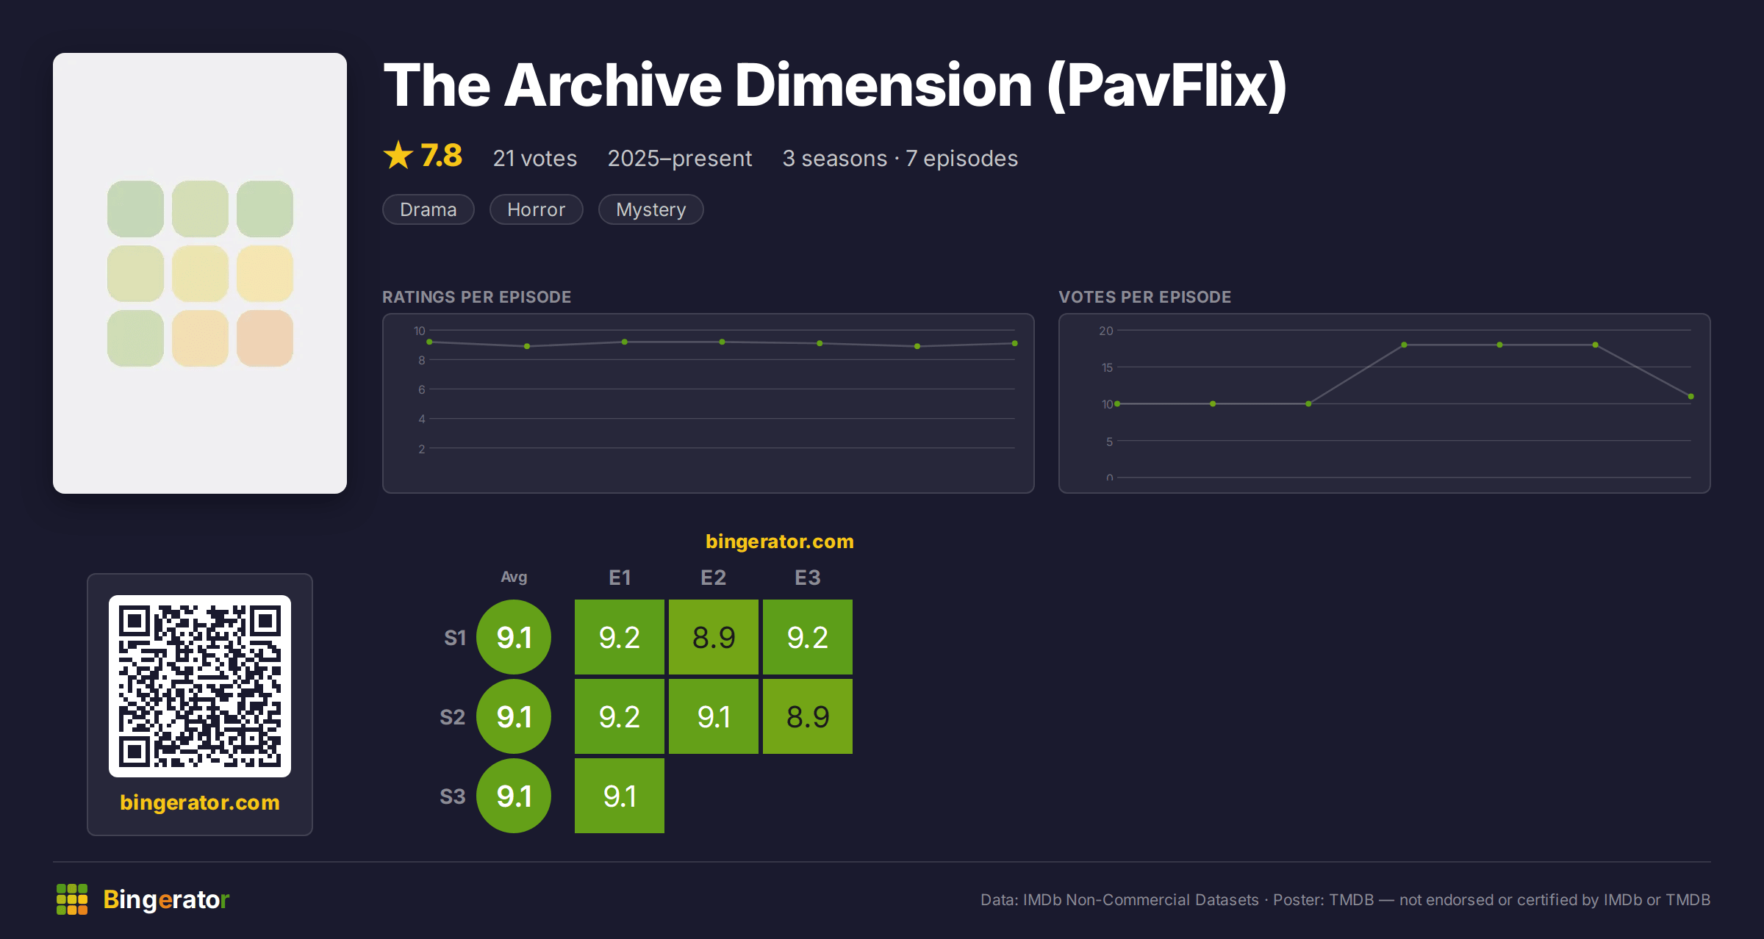Image resolution: width=1764 pixels, height=939 pixels.
Task: Select the Drama genre tag
Action: click(429, 209)
